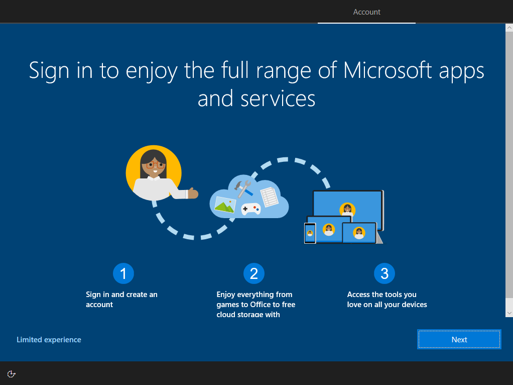
Task: Open the Ease of Access accessibility icon
Action: click(x=11, y=374)
